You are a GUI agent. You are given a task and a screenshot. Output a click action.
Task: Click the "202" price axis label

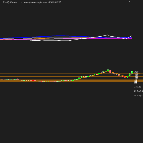(136, 72)
